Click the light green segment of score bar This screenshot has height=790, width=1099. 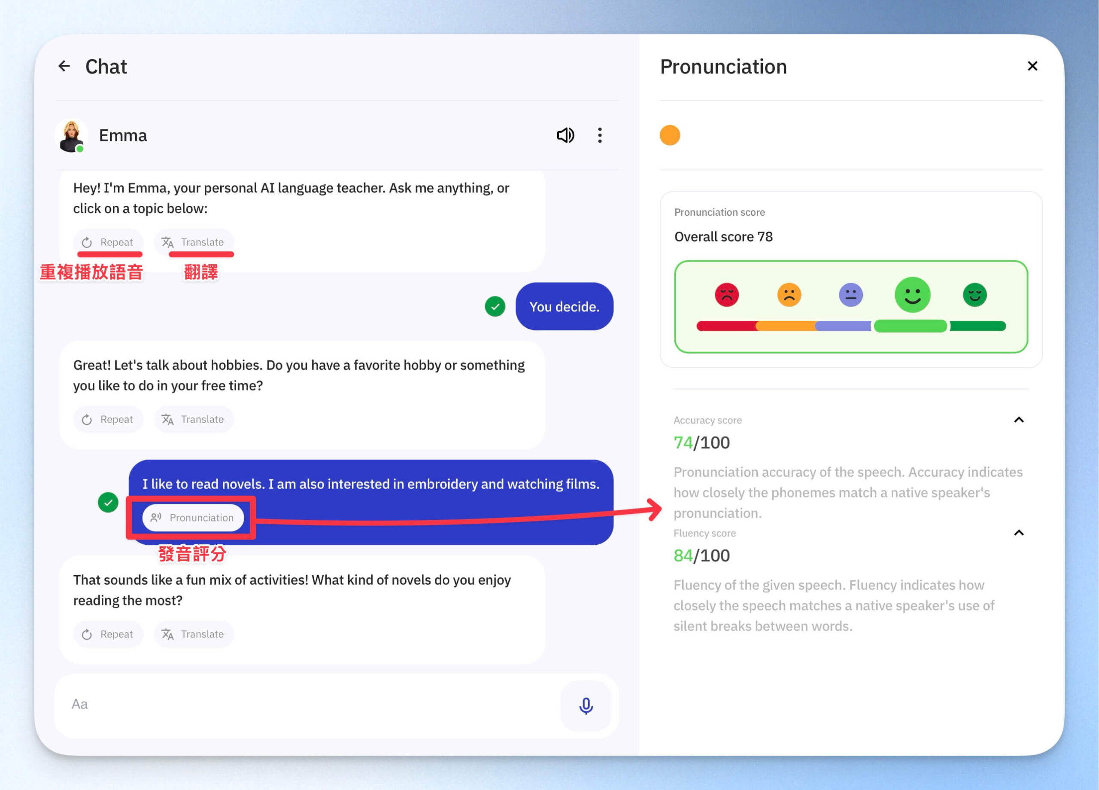(910, 326)
